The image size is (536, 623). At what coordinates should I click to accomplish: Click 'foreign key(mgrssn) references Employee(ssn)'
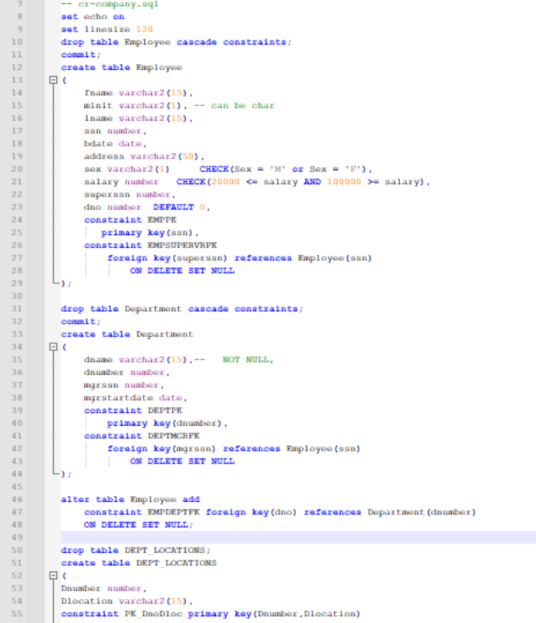click(x=234, y=449)
